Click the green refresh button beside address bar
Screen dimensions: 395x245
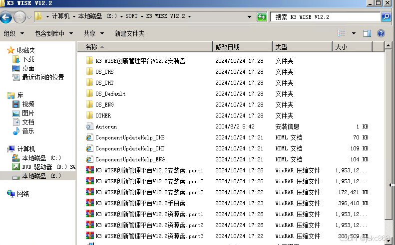[262, 17]
